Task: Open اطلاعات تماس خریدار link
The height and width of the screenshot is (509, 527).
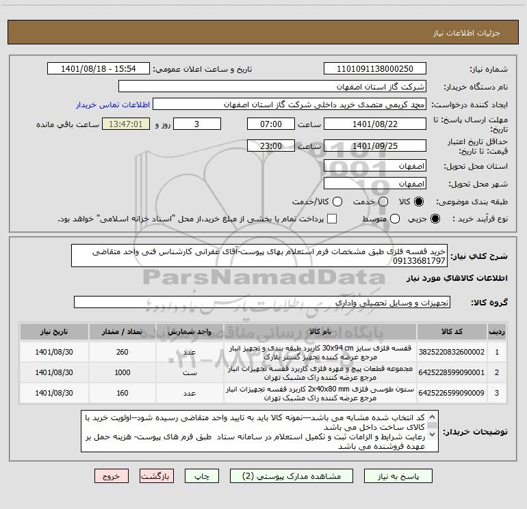Action: click(113, 105)
